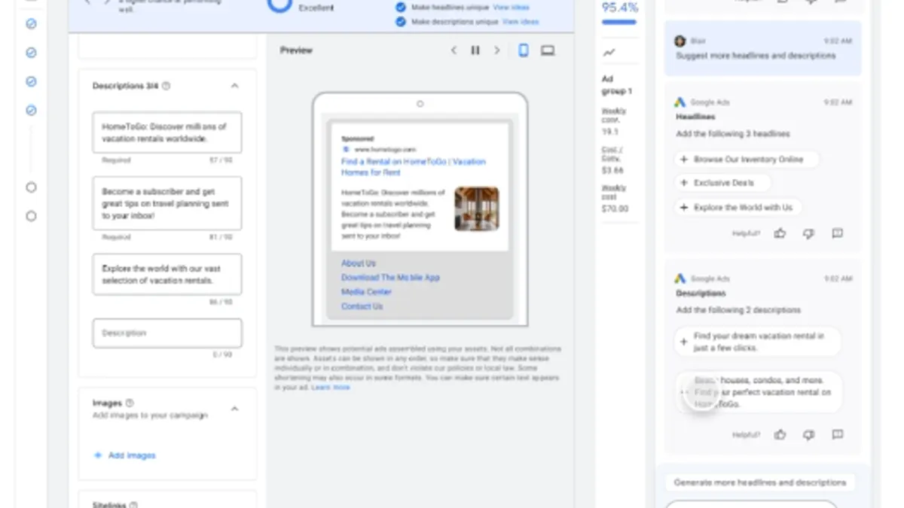
Task: Thumbs down the Headlines suggestions
Action: (x=808, y=234)
